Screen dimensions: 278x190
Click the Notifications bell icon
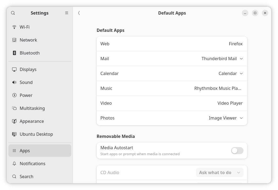pyautogui.click(x=14, y=164)
